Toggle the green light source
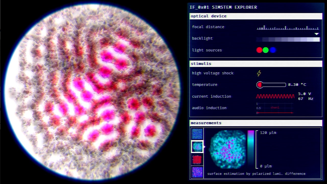Screen dimensions: 327x184 click(266, 50)
